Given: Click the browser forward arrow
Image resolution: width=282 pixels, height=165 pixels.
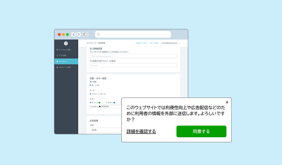Looking at the screenshot, I should [79, 35].
